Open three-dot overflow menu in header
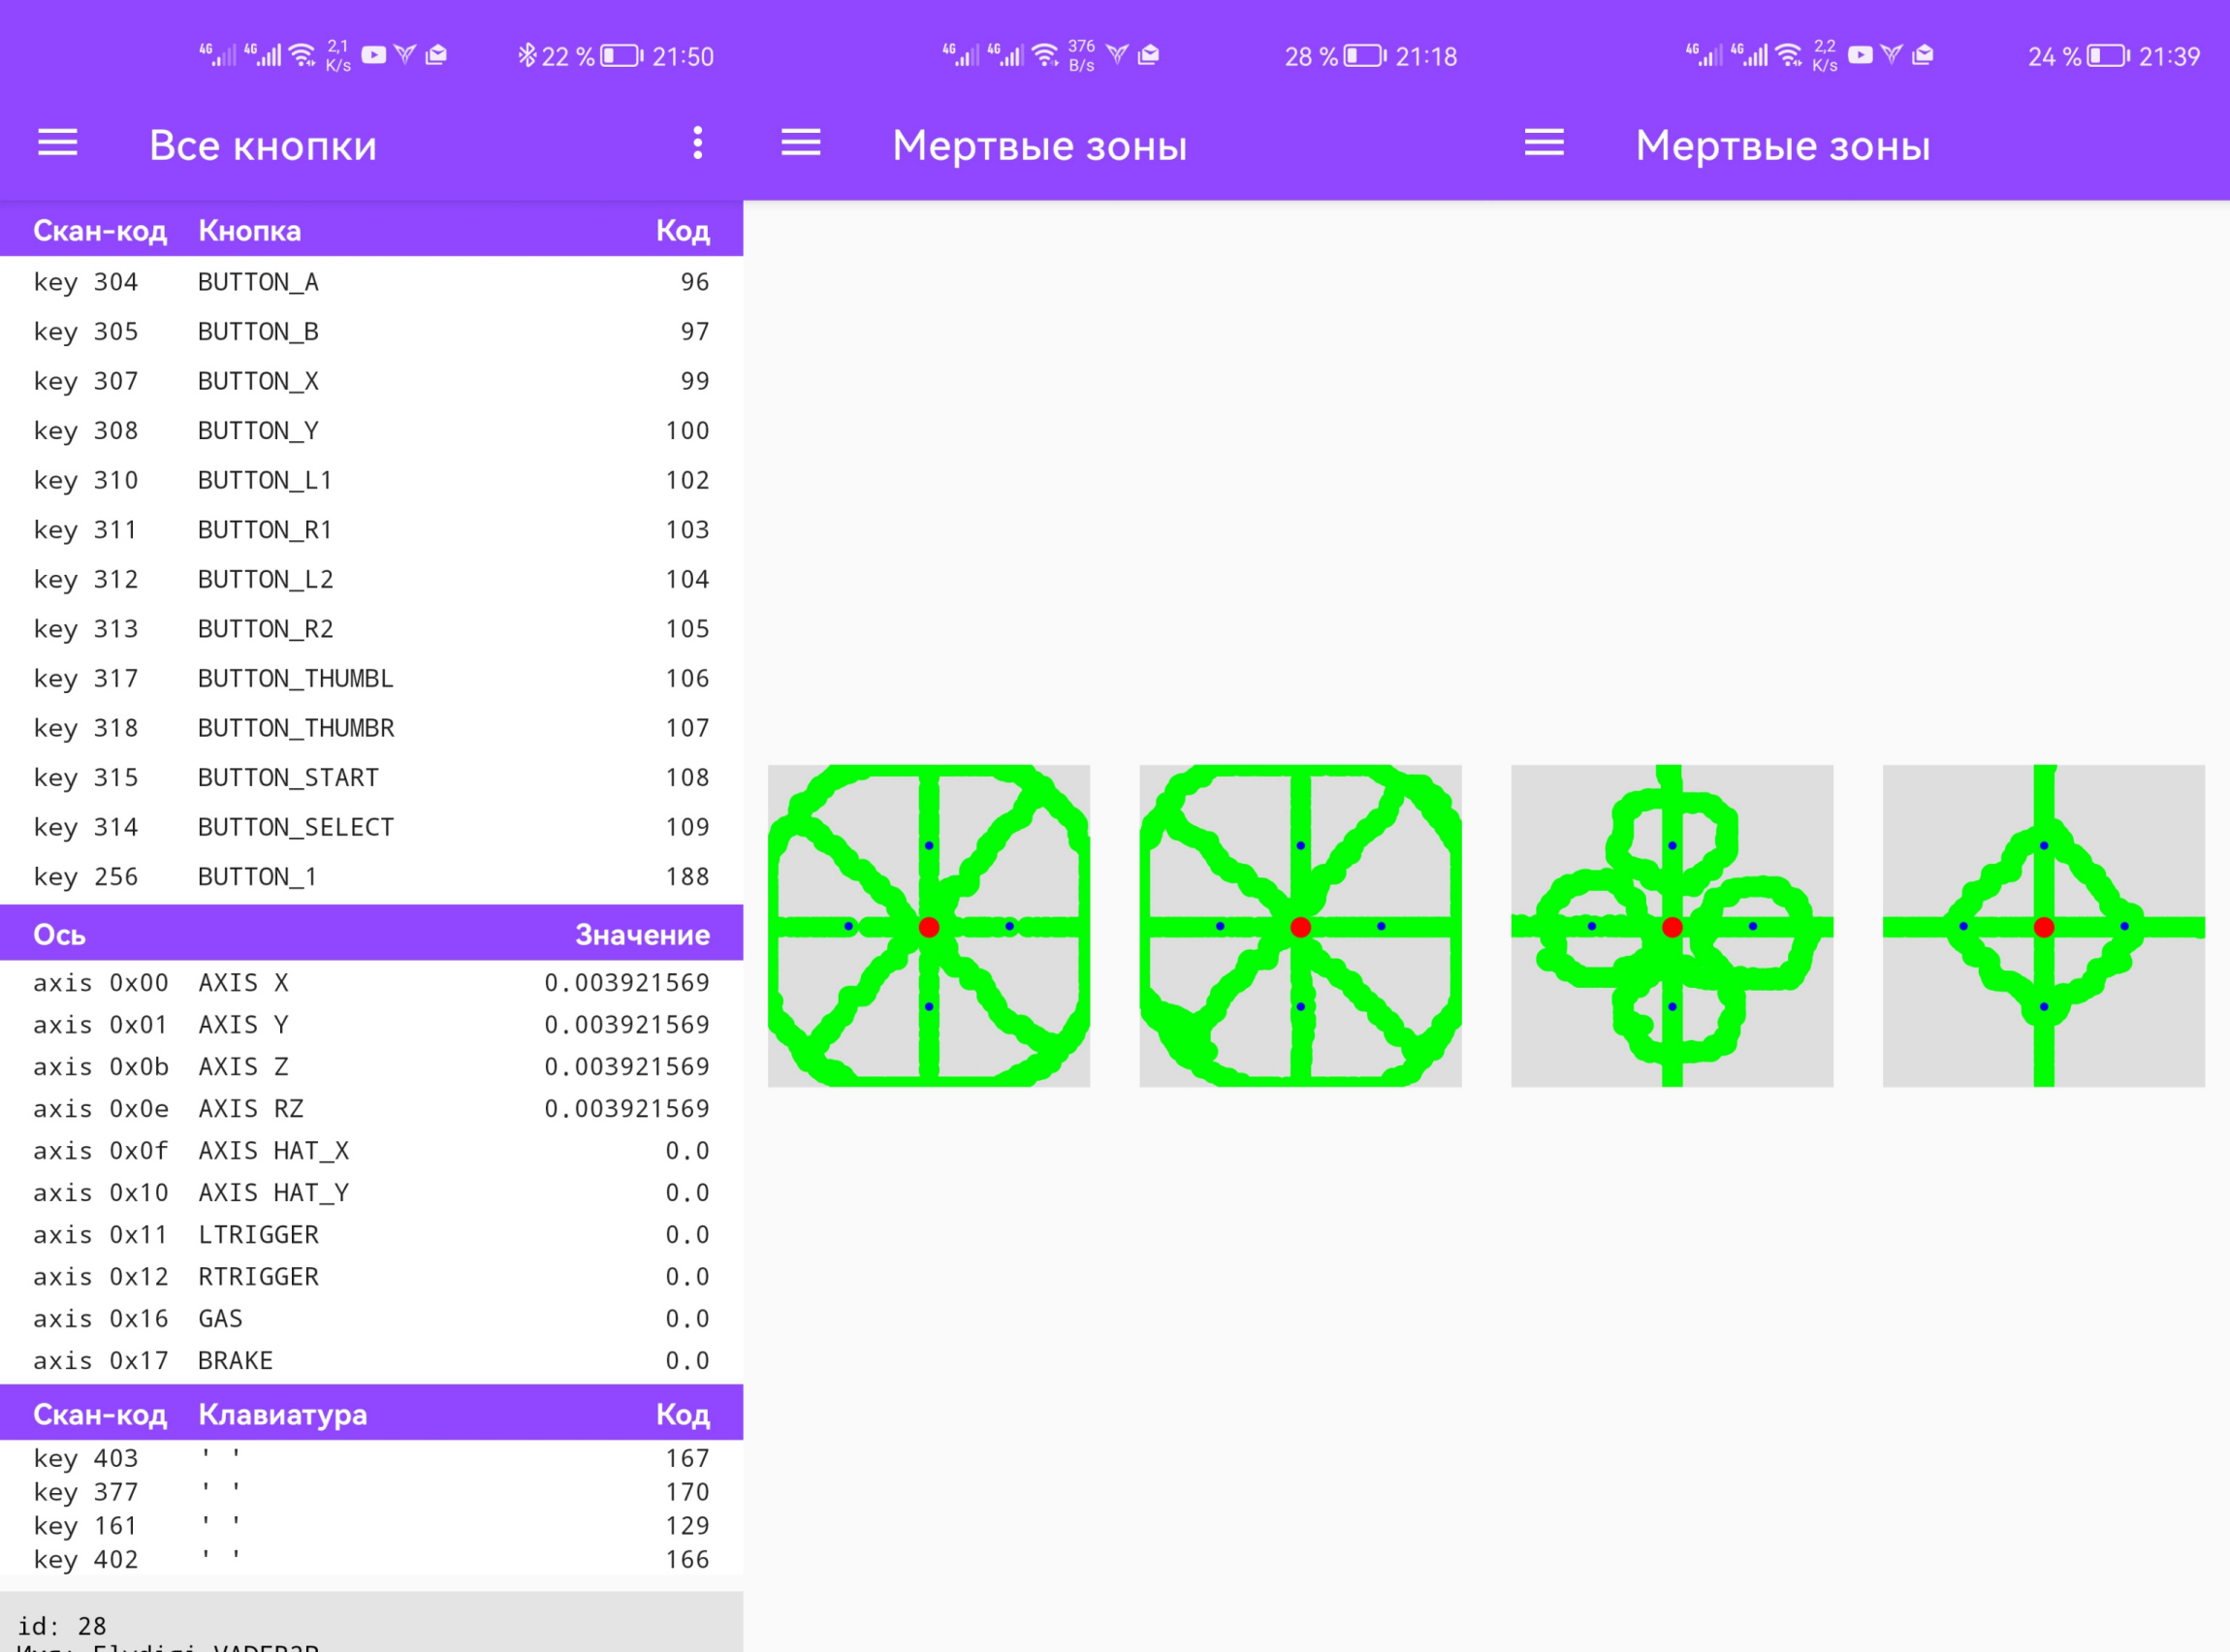Image resolution: width=2230 pixels, height=1652 pixels. 697,144
